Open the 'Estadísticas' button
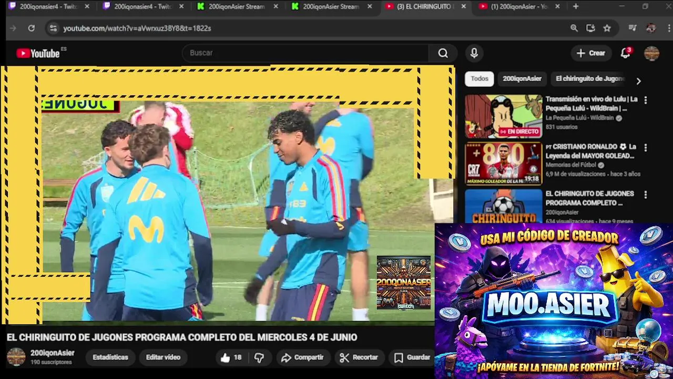This screenshot has width=673, height=379. 110,357
